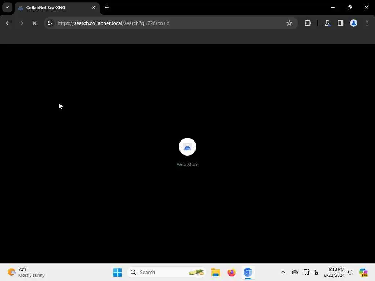Open the Chrome three-dot menu
The height and width of the screenshot is (281, 375).
pyautogui.click(x=367, y=23)
